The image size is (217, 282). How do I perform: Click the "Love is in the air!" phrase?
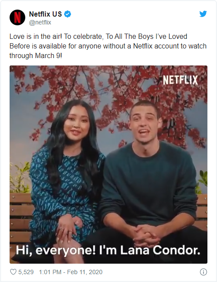point(36,37)
